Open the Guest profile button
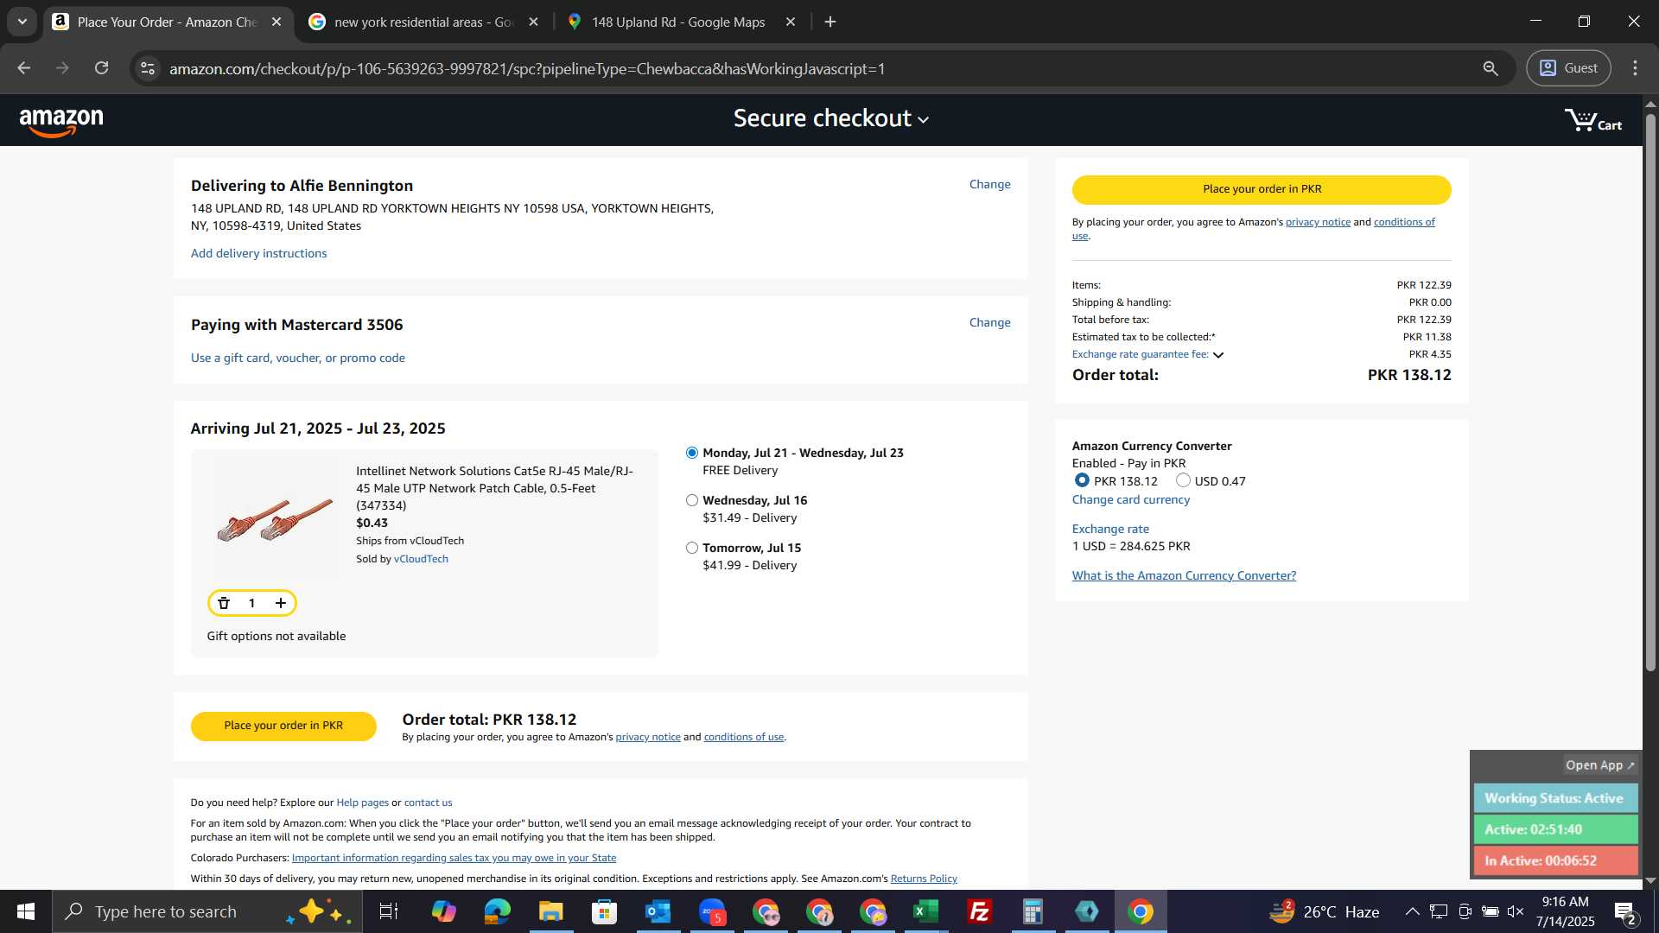This screenshot has width=1659, height=933. 1568,68
